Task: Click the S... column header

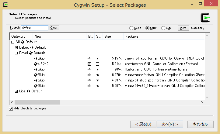Action: click(x=99, y=36)
